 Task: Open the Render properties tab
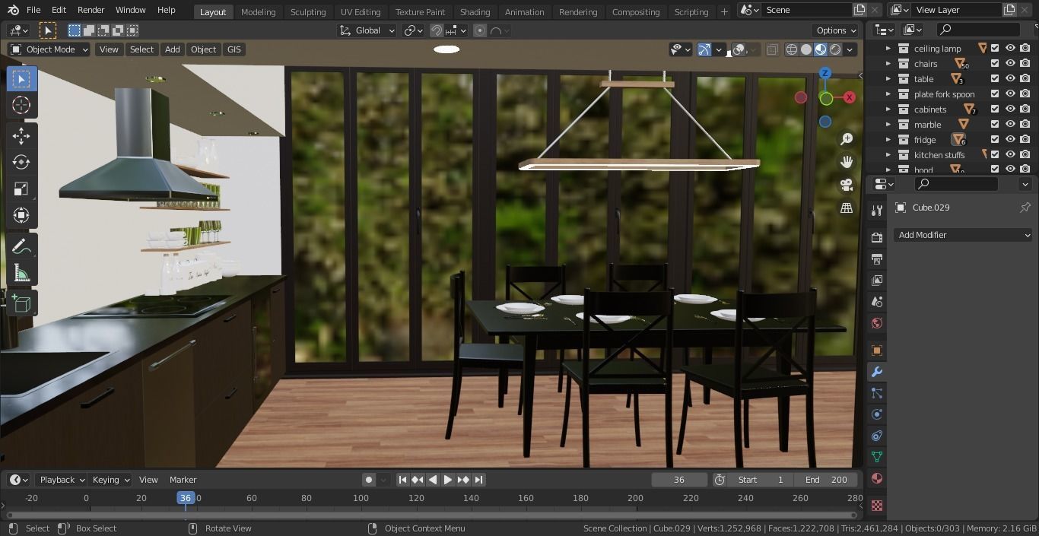tap(877, 238)
